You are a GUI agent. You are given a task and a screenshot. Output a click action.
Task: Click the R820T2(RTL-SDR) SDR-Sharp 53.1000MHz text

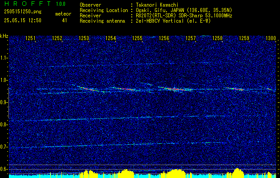pos(184,16)
